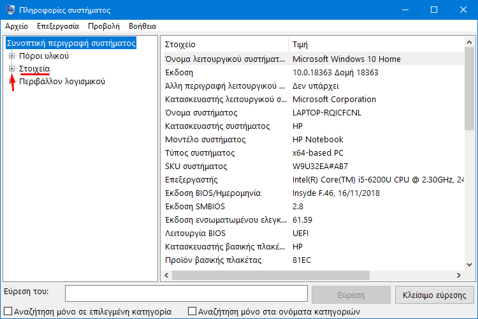Viewport: 478px width, 319px height.
Task: Open the Αρχείο menu
Action: [16, 26]
